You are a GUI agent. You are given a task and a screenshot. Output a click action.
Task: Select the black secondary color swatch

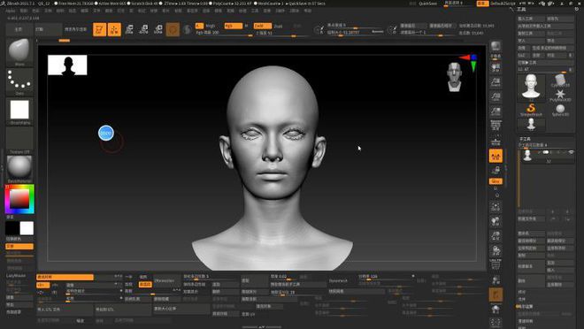12,228
